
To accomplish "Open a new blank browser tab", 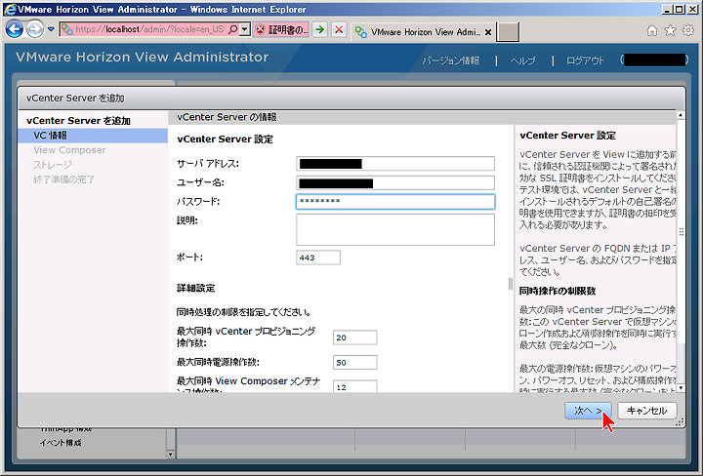I will [508, 32].
